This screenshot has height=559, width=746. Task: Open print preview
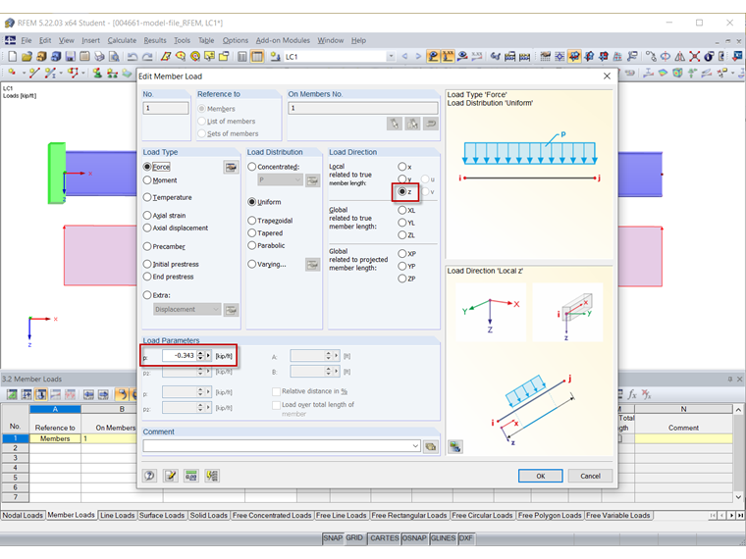click(x=114, y=57)
